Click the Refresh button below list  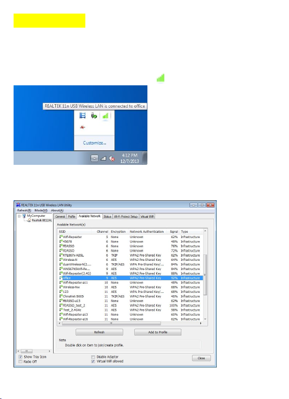[x=99, y=332]
